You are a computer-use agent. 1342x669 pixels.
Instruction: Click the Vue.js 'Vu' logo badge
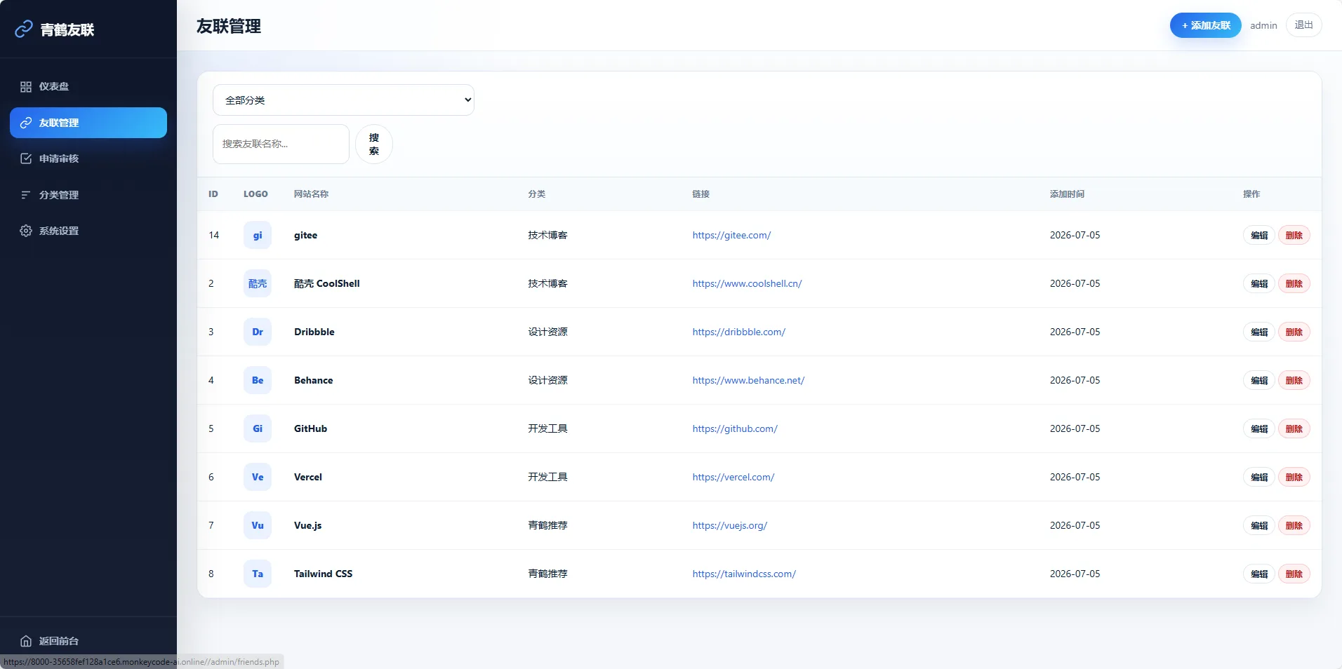[258, 525]
